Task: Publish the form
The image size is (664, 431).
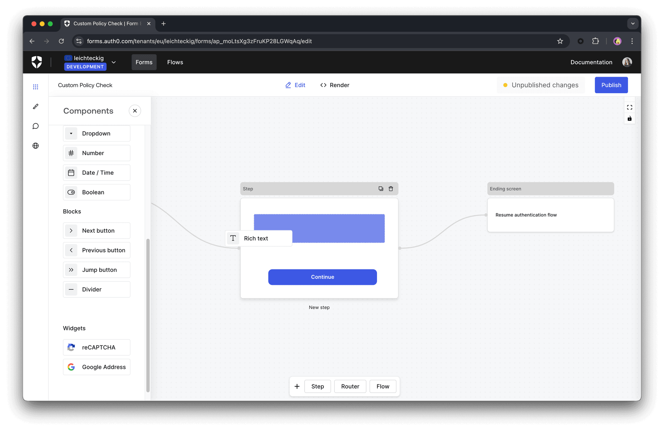Action: click(611, 85)
